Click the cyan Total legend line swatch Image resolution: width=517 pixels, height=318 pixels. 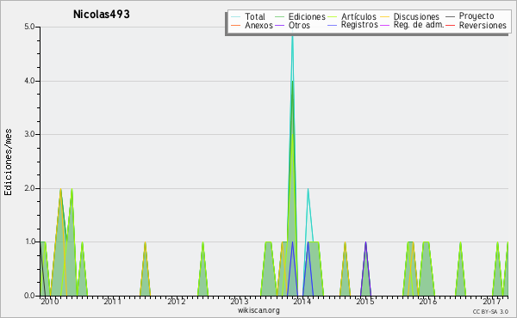coord(235,17)
